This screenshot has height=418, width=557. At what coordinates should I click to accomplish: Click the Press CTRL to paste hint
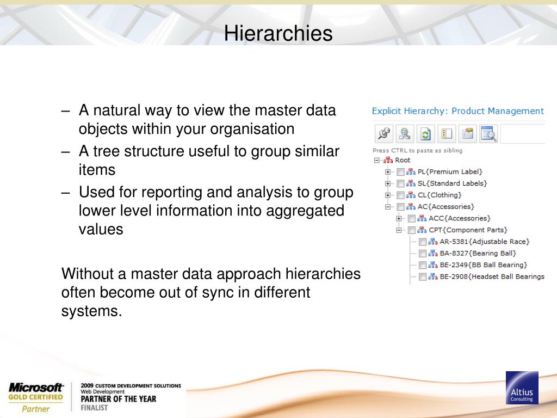click(x=417, y=151)
